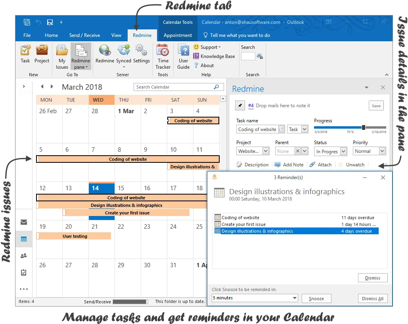Switch to Mail view icon

click(24, 222)
